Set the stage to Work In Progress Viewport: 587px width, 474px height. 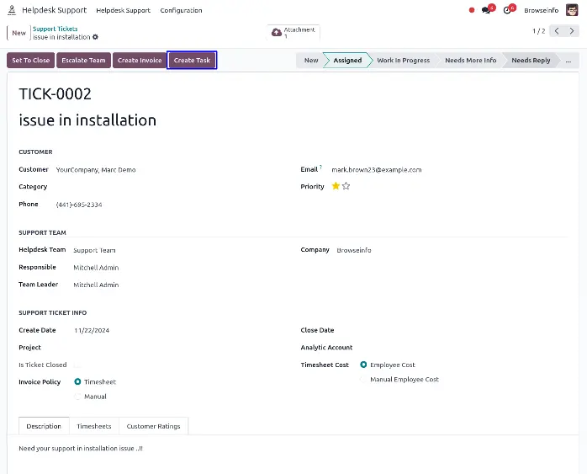tap(403, 61)
